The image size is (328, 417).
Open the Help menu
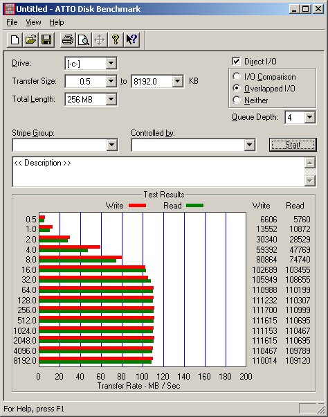click(x=57, y=22)
